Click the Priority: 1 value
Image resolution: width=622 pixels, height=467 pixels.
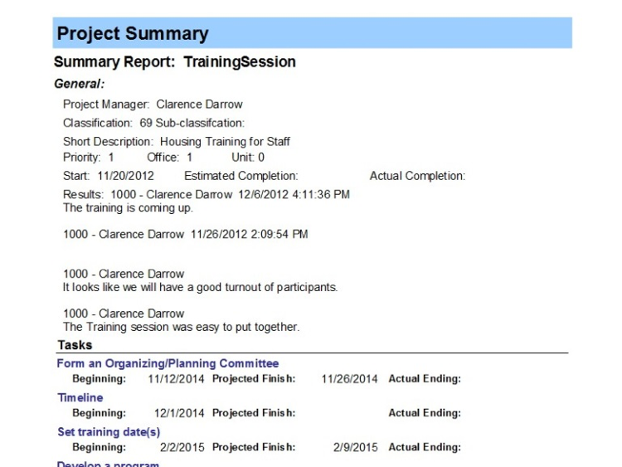point(89,157)
